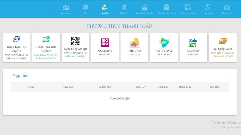Select the Ngân Hàng Mã QR method
241x135 pixels.
click(x=75, y=48)
